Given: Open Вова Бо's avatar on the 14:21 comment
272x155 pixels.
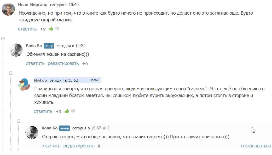Looking at the screenshot, I should (x=16, y=50).
